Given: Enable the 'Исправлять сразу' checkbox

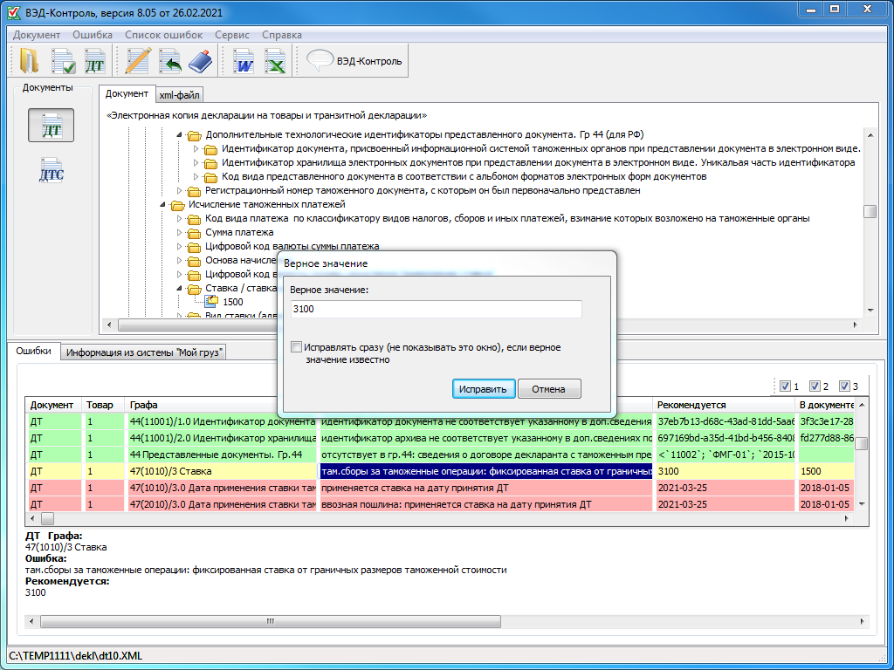Looking at the screenshot, I should pyautogui.click(x=297, y=347).
